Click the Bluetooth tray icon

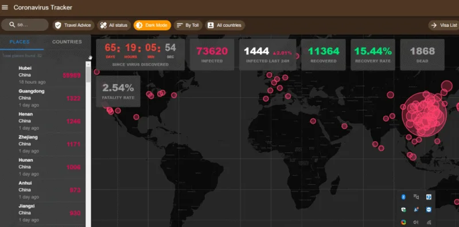click(403, 197)
